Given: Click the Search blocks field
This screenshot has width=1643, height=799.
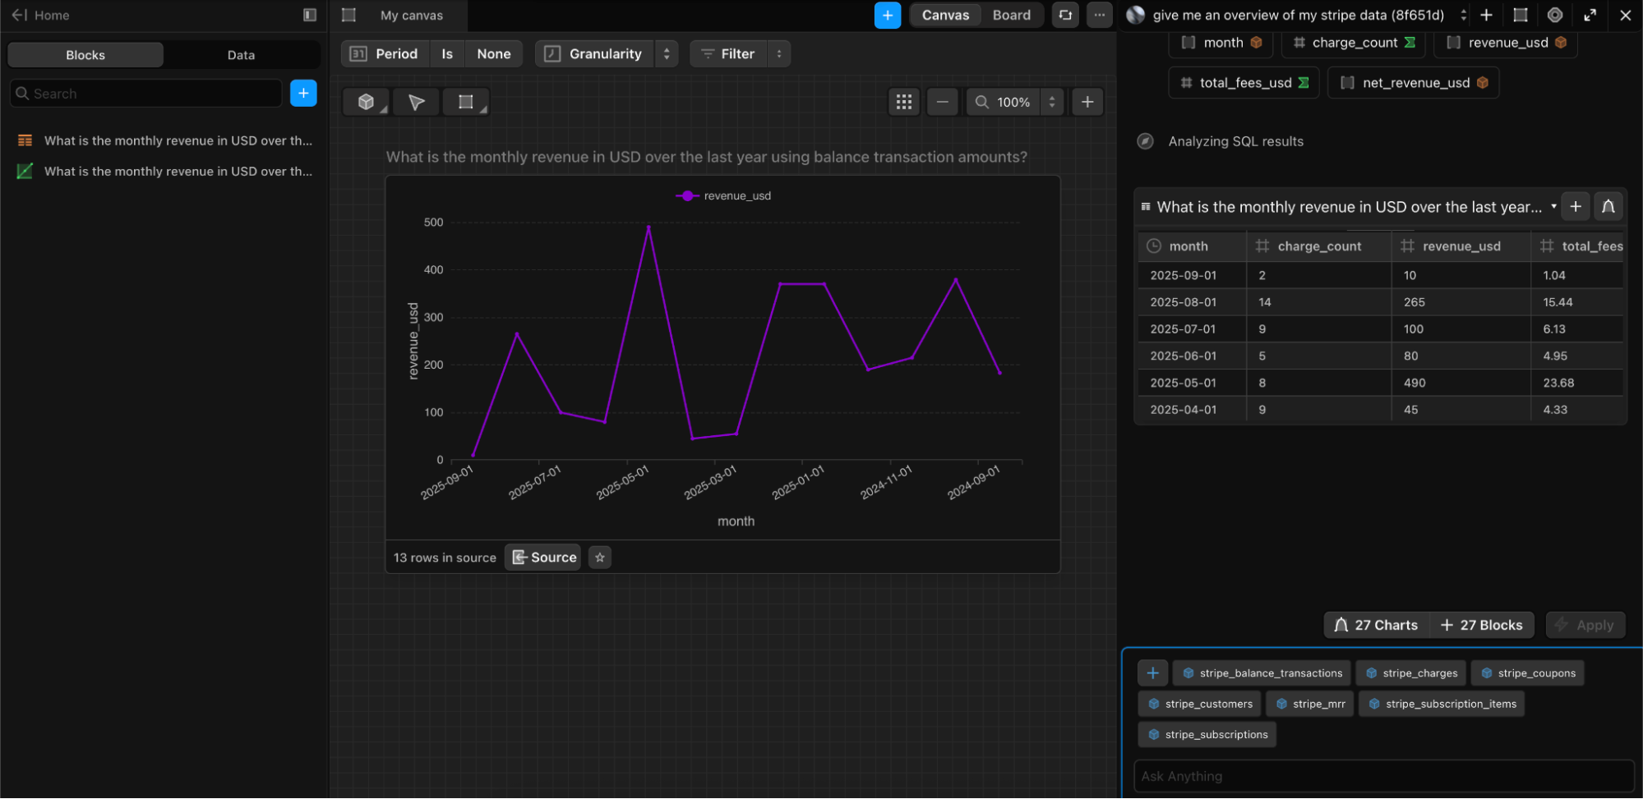Looking at the screenshot, I should [146, 94].
